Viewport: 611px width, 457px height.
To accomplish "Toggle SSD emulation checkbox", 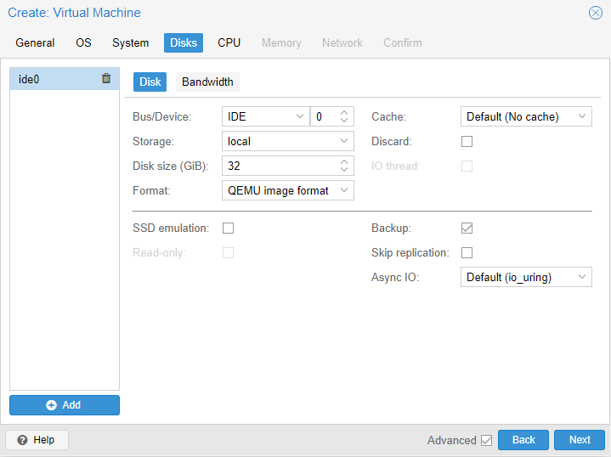I will [228, 228].
